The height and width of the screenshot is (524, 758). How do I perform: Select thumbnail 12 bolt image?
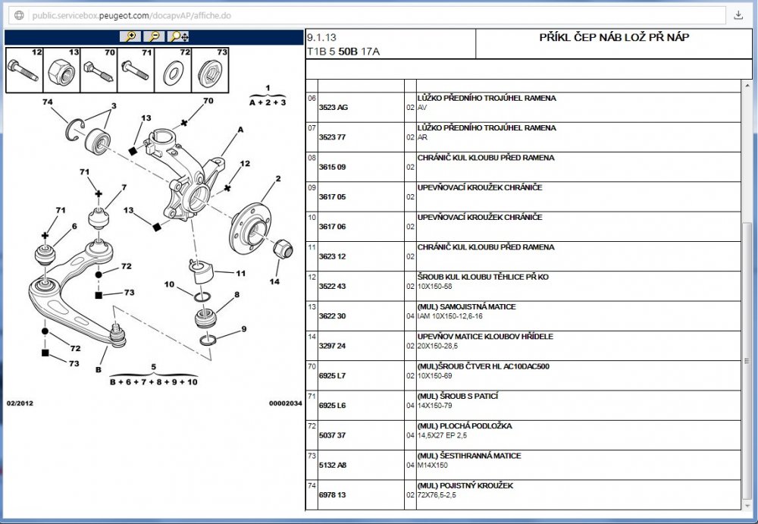pyautogui.click(x=24, y=70)
